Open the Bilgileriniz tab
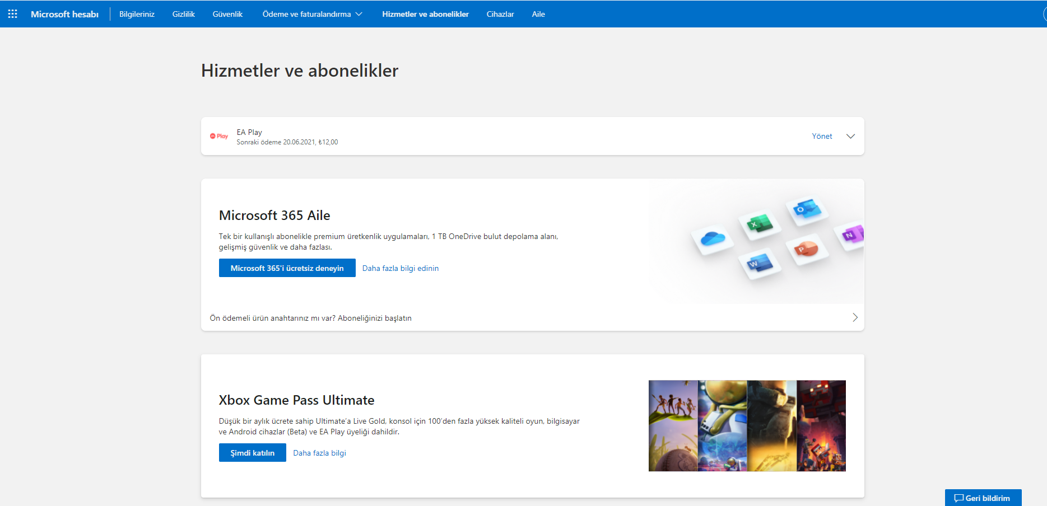1047x506 pixels. click(x=137, y=14)
